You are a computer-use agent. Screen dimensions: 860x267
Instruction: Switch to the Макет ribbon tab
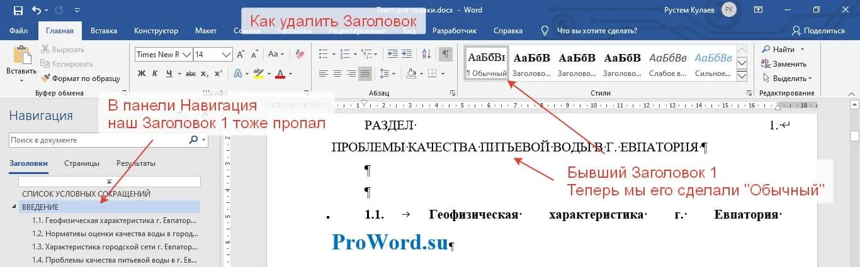206,30
